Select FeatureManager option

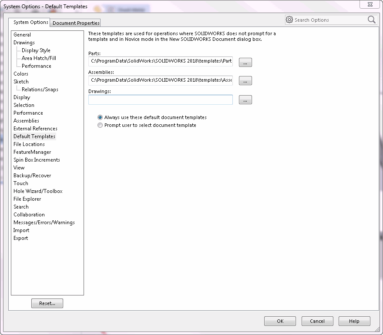(32, 152)
